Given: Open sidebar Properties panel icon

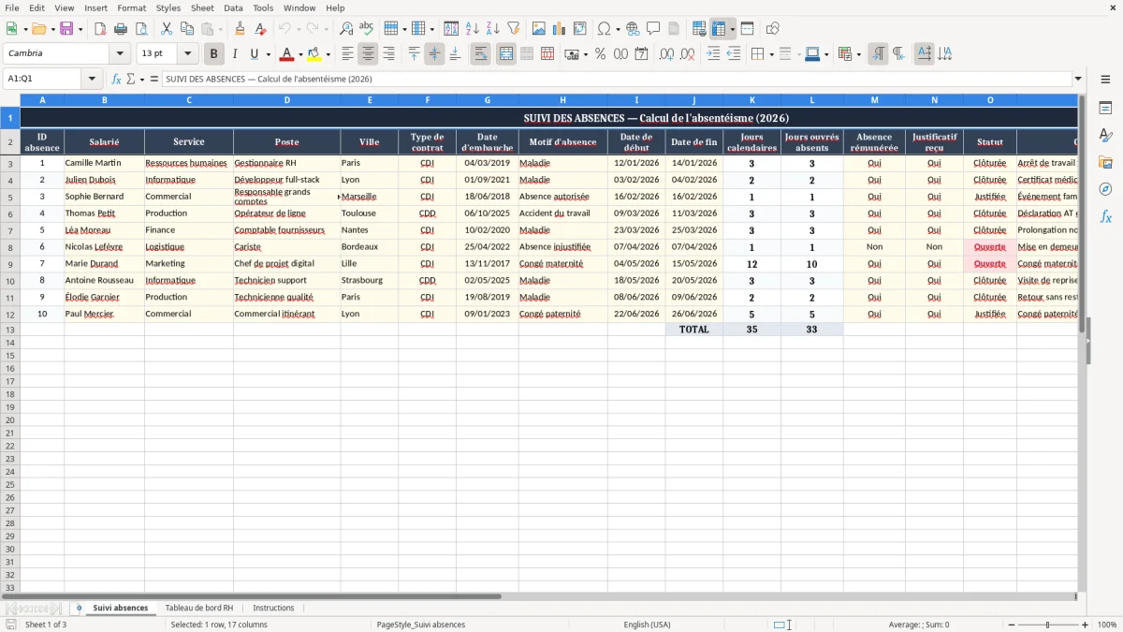Looking at the screenshot, I should [1105, 109].
